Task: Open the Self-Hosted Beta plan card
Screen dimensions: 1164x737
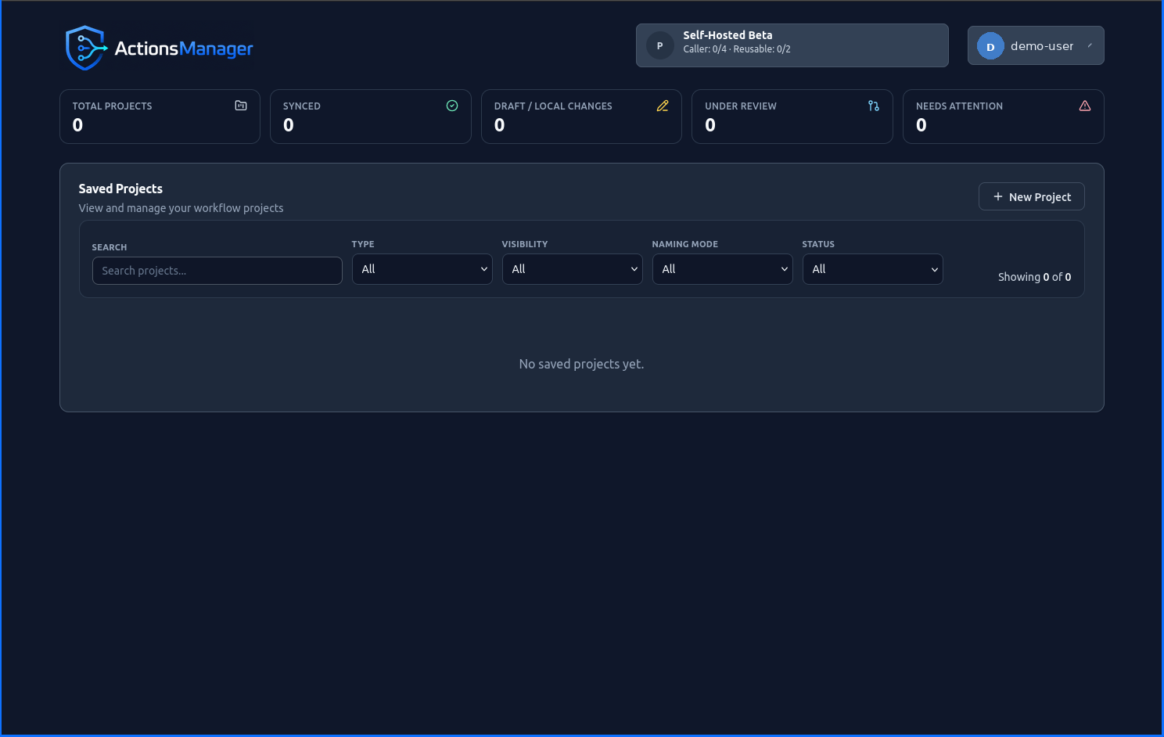Action: 792,45
